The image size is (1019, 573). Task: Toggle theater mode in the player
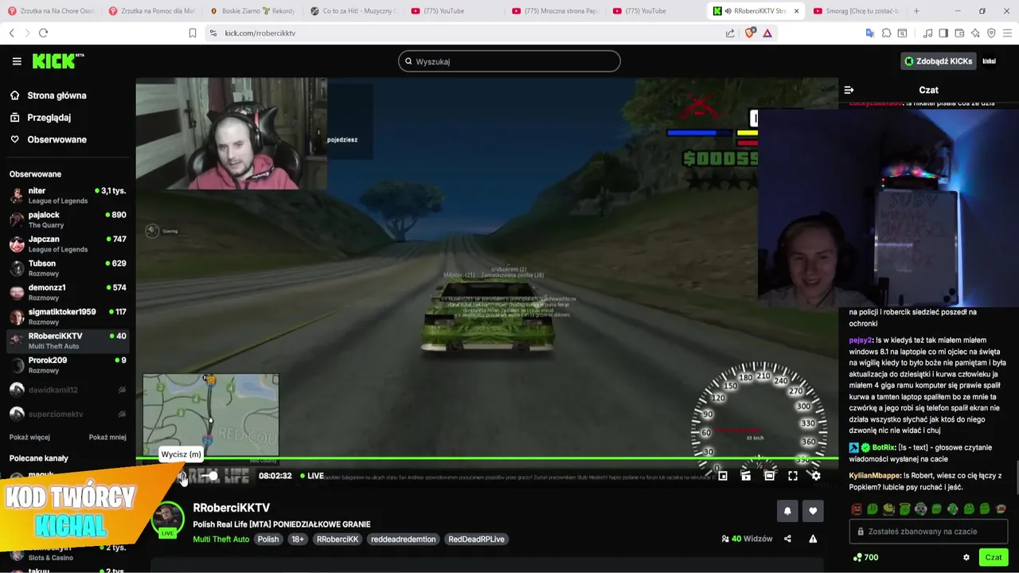769,476
